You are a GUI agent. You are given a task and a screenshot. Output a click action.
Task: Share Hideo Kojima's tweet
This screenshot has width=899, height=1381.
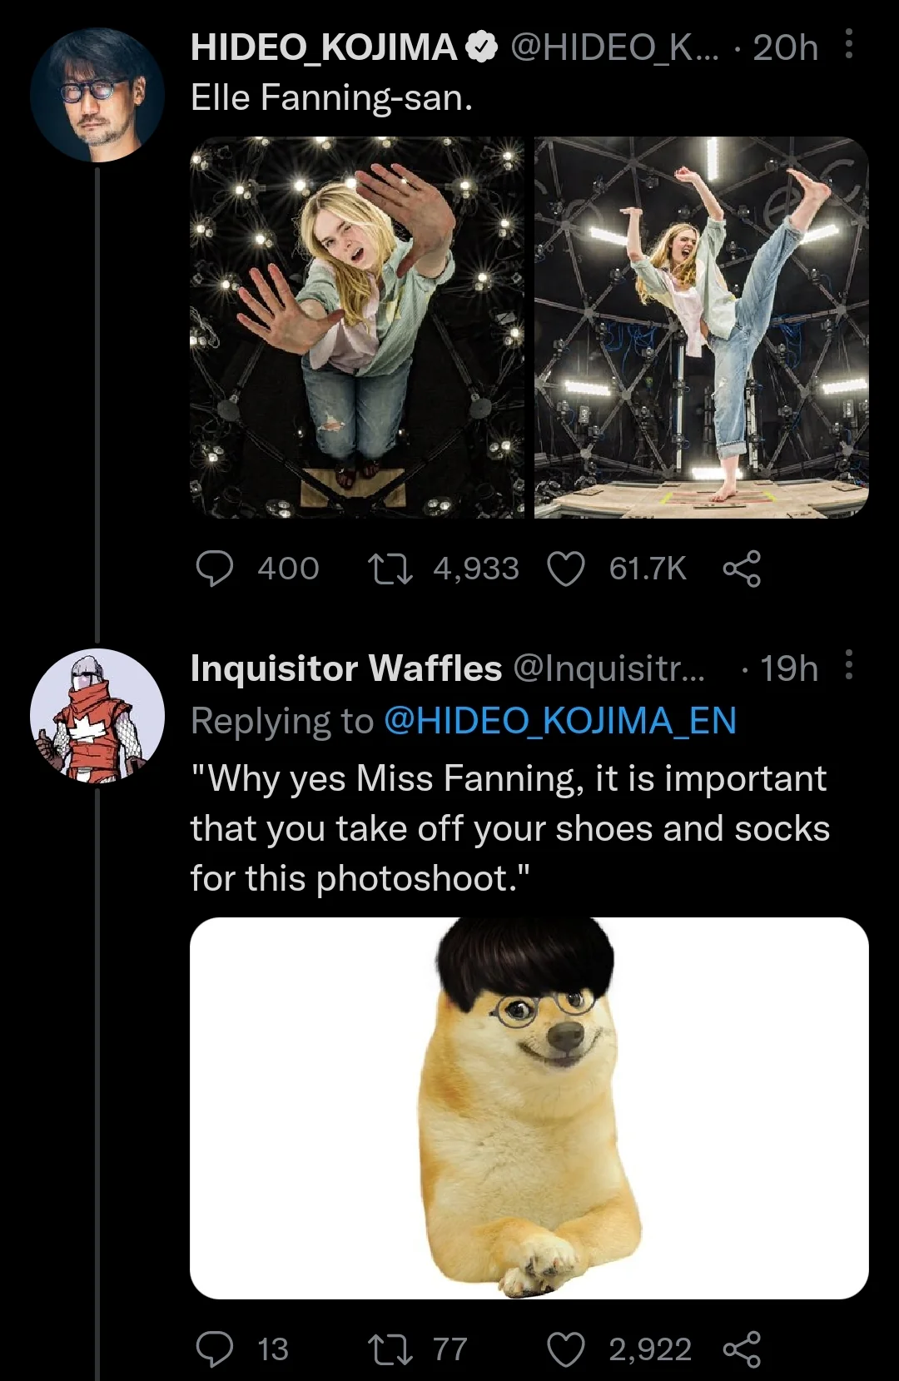click(x=742, y=569)
